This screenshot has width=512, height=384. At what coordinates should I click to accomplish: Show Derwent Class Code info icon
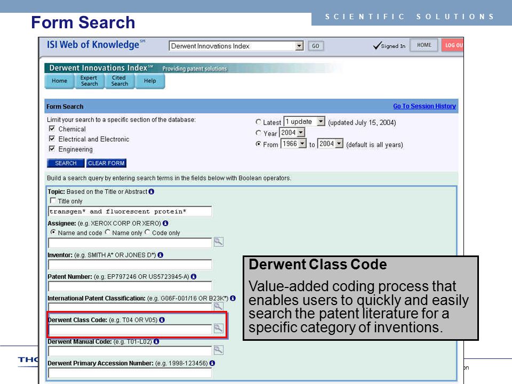pyautogui.click(x=162, y=320)
